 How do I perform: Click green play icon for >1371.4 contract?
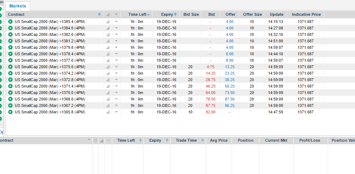(x=10, y=86)
